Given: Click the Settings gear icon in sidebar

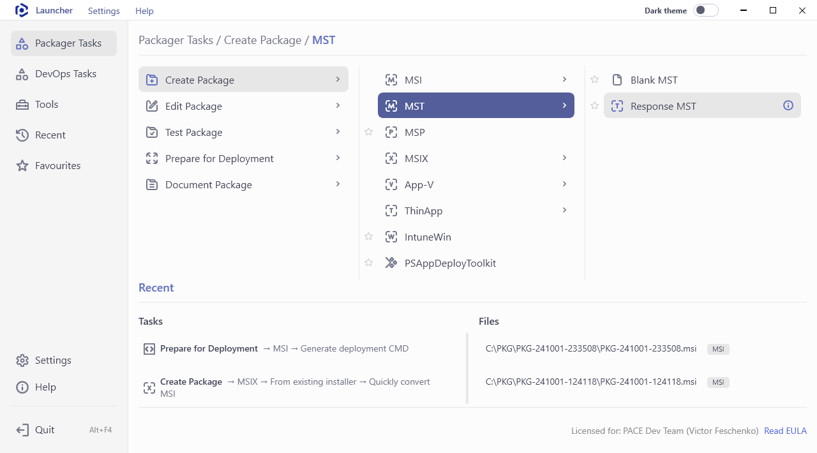Looking at the screenshot, I should 22,360.
